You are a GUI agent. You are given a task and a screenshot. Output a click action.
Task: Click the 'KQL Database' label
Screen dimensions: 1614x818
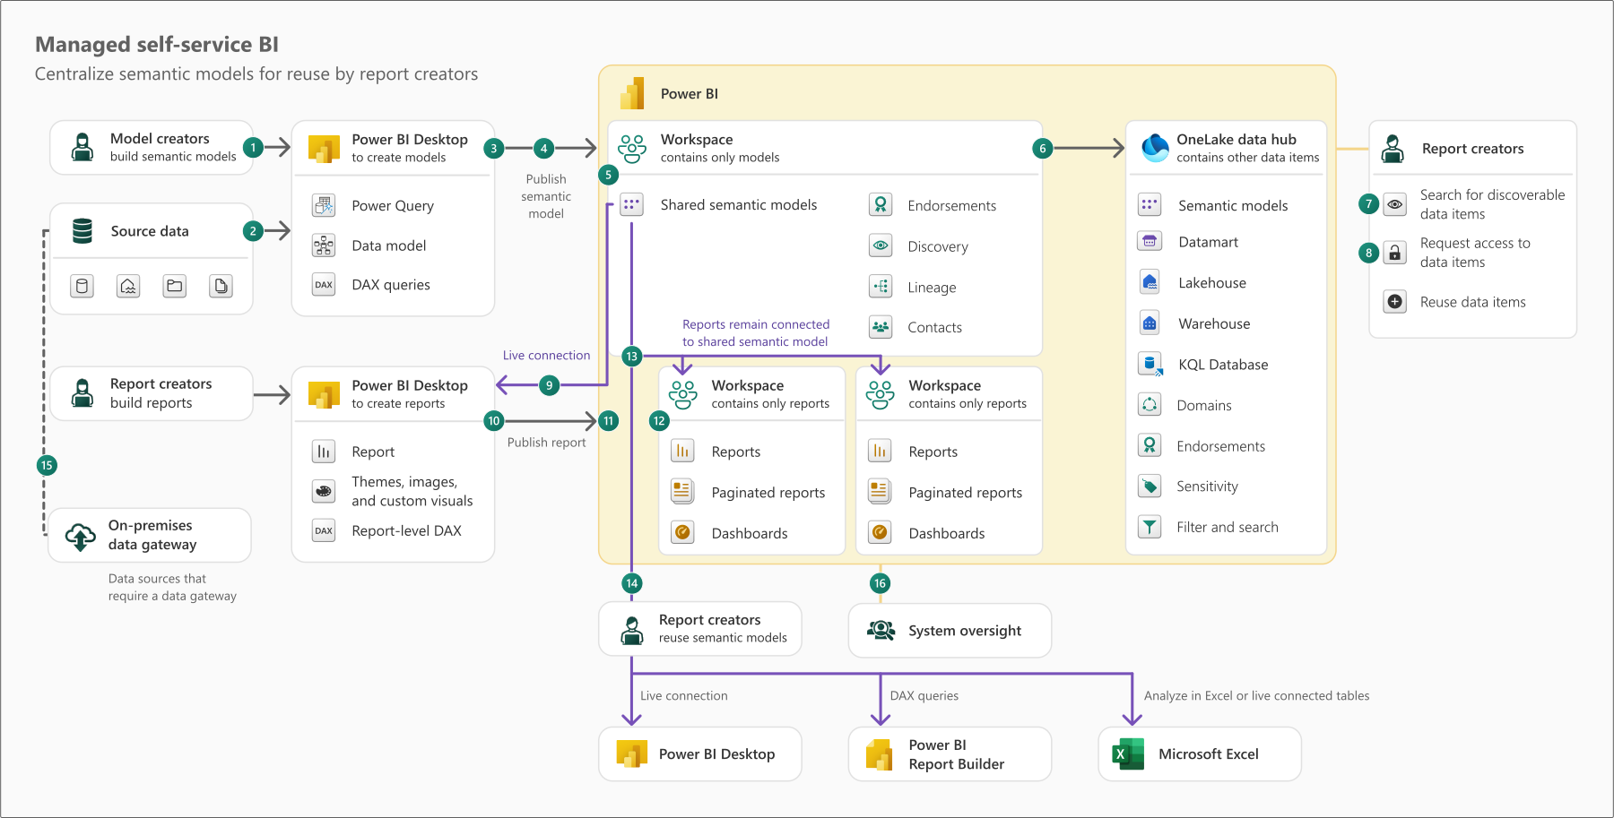[1223, 365]
